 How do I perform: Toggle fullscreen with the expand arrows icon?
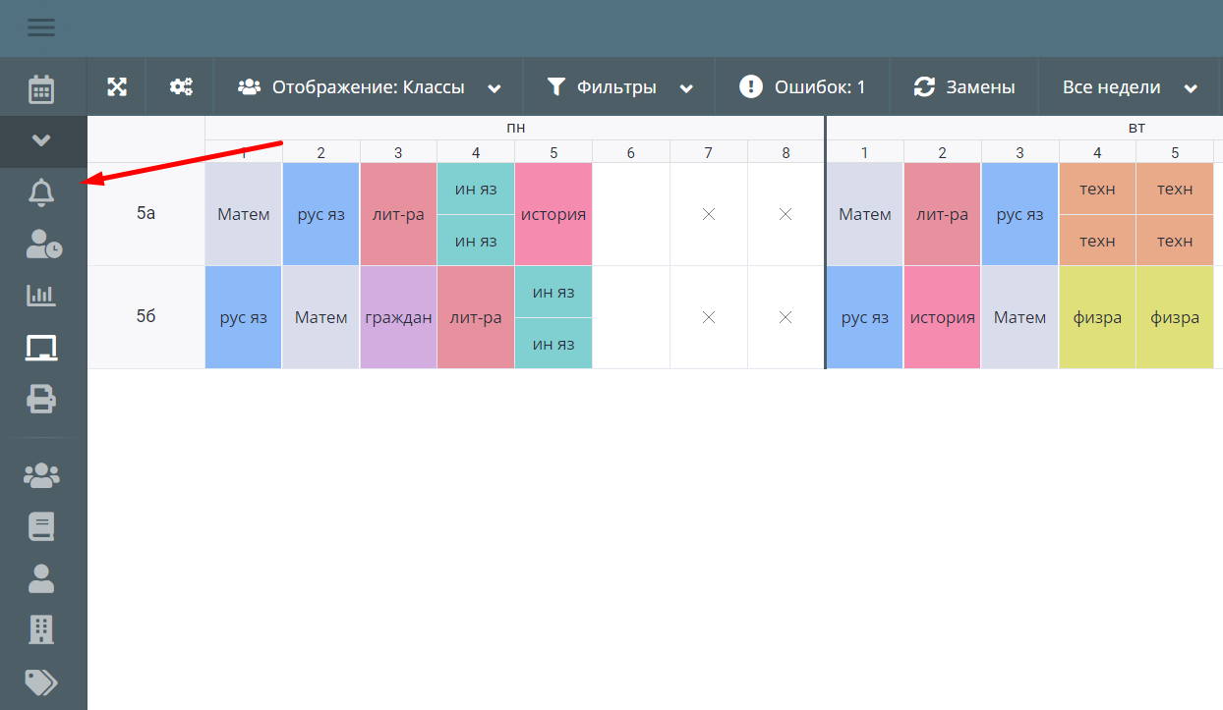click(x=117, y=87)
